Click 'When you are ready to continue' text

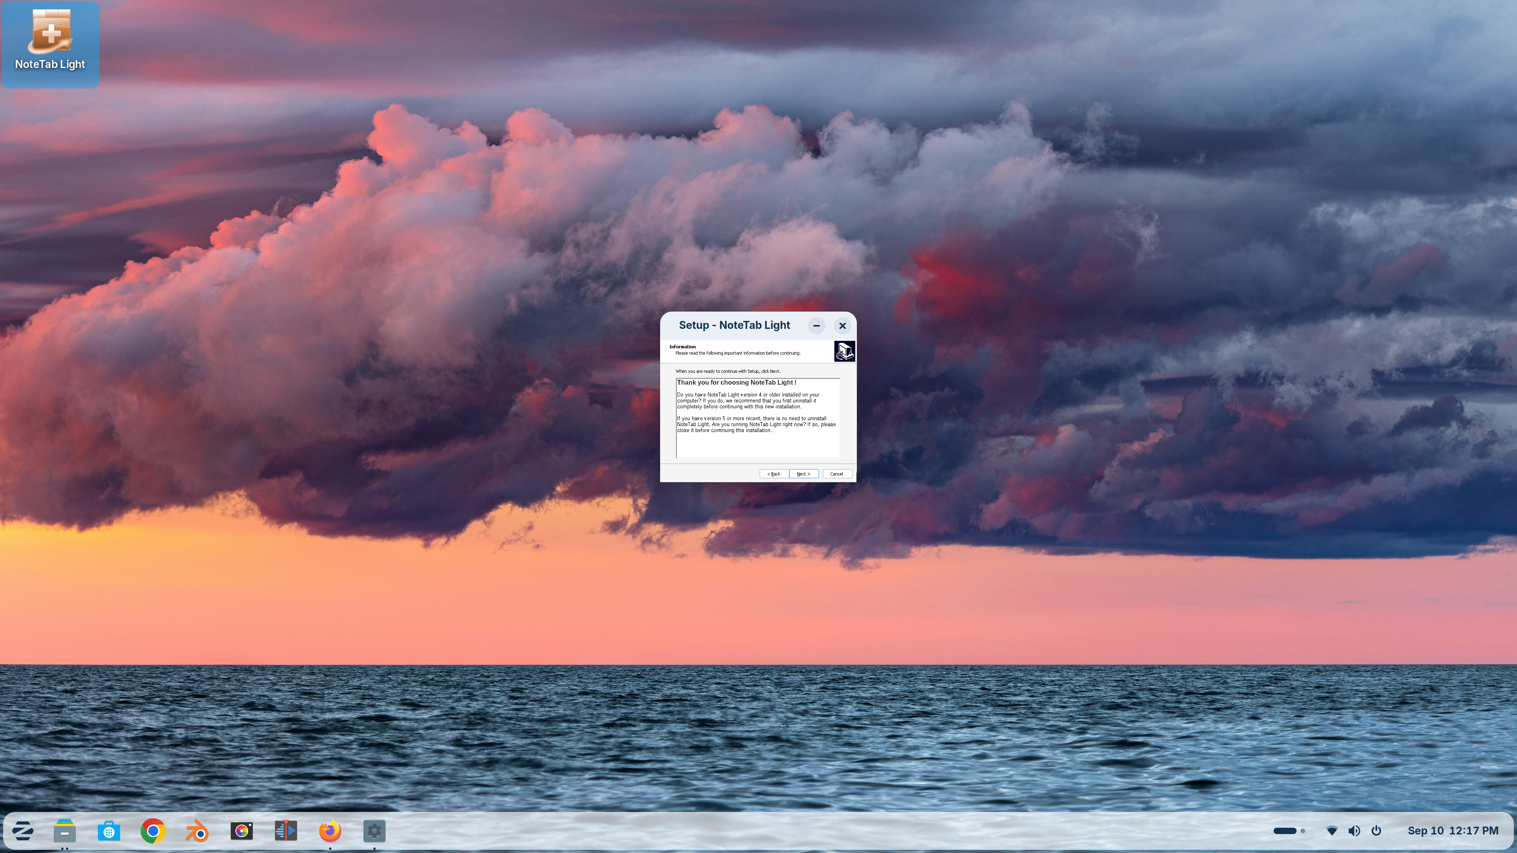point(728,372)
